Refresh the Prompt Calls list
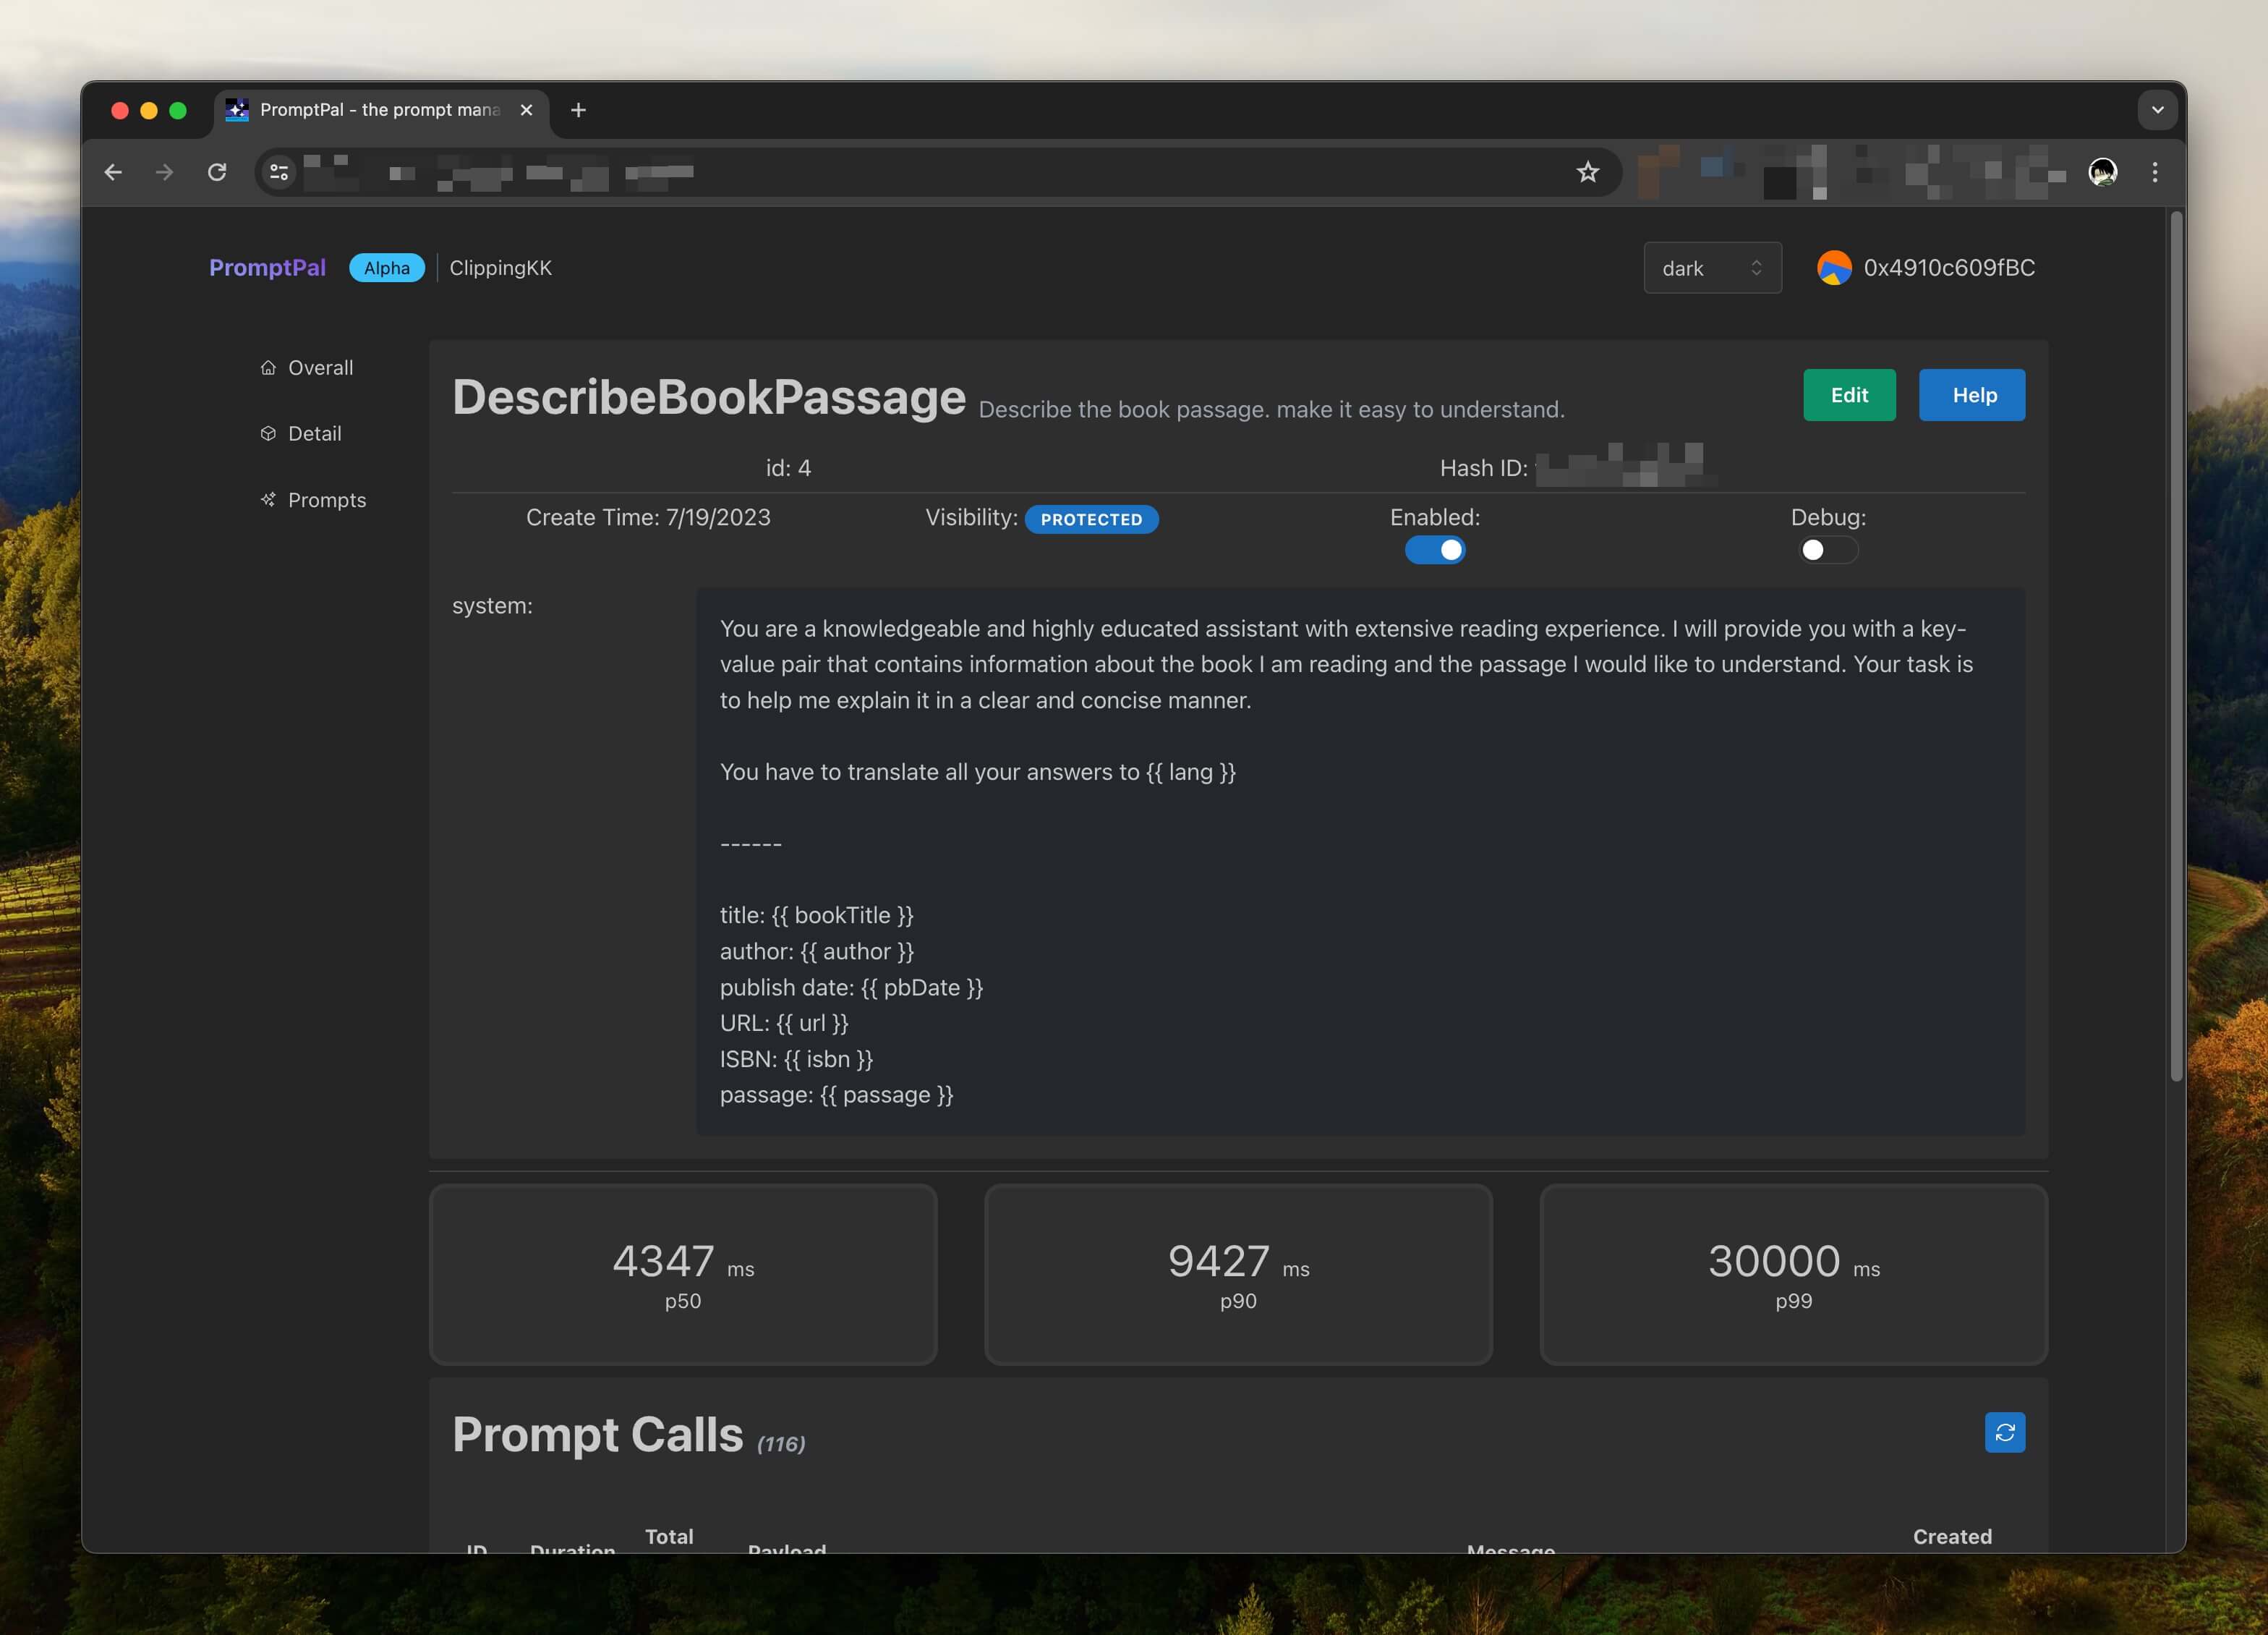2268x1635 pixels. tap(2004, 1432)
